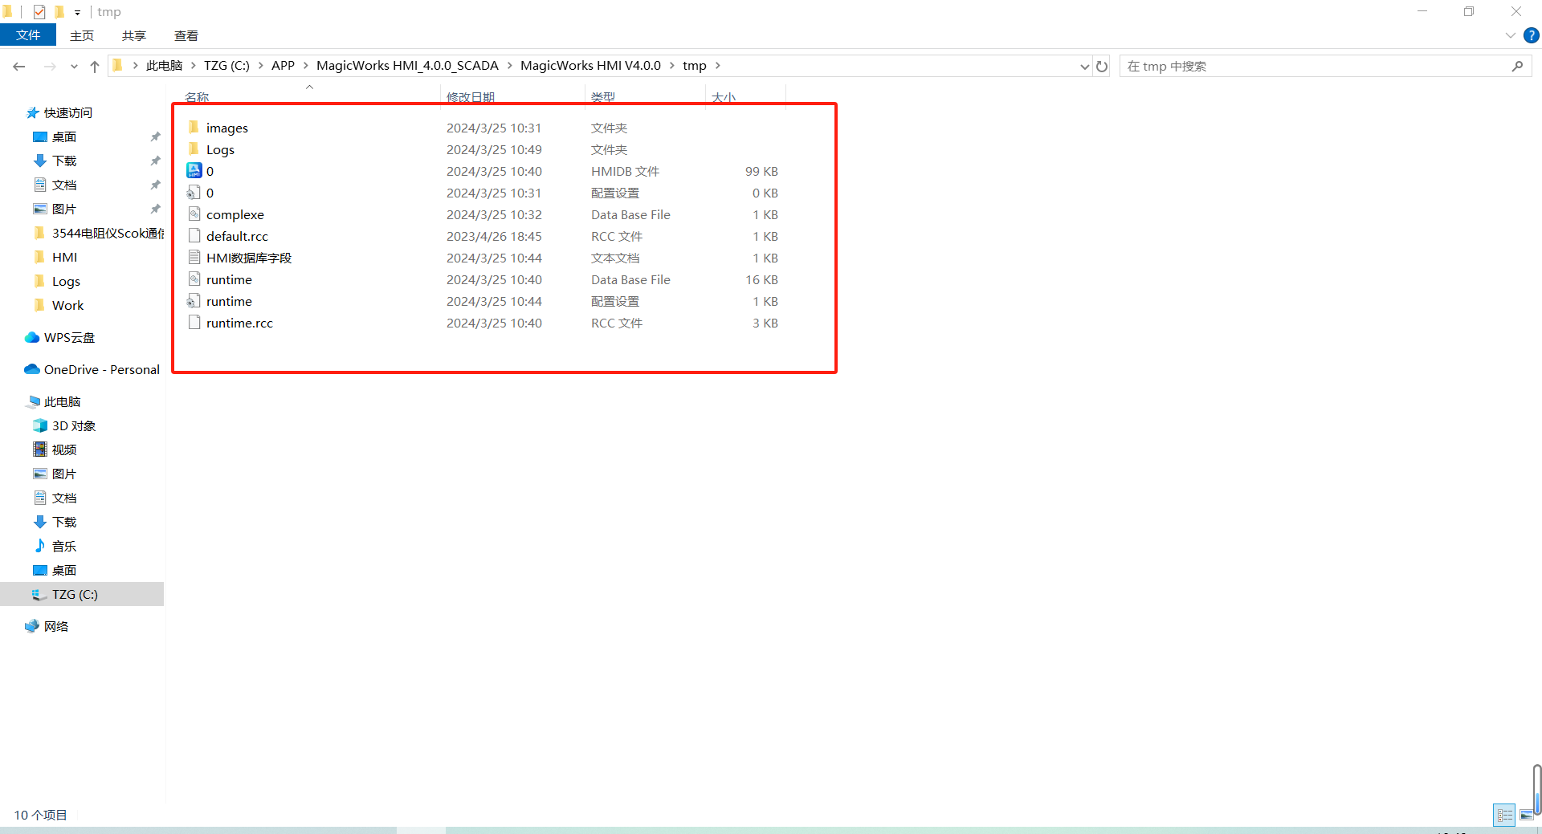Viewport: 1542px width, 834px height.
Task: Refresh the tmp folder view
Action: 1102,66
